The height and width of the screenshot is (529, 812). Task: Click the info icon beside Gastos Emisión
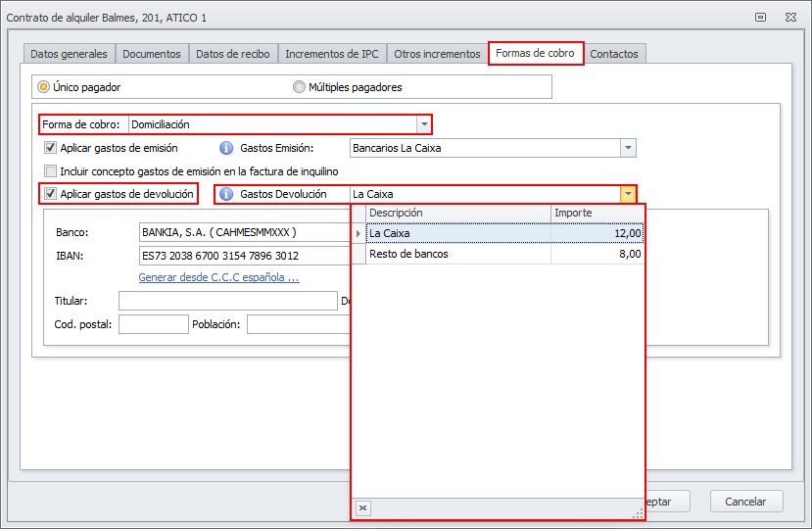226,148
